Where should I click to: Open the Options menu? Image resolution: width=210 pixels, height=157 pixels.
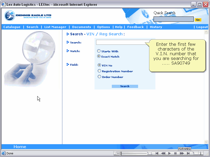click(x=103, y=27)
